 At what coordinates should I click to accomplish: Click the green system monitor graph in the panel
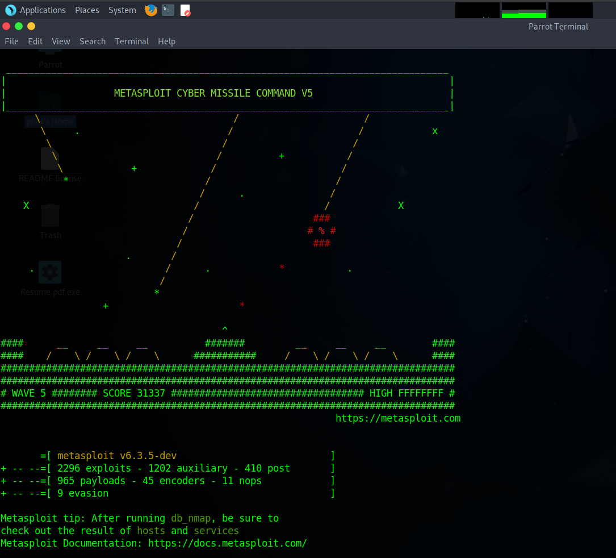click(523, 10)
